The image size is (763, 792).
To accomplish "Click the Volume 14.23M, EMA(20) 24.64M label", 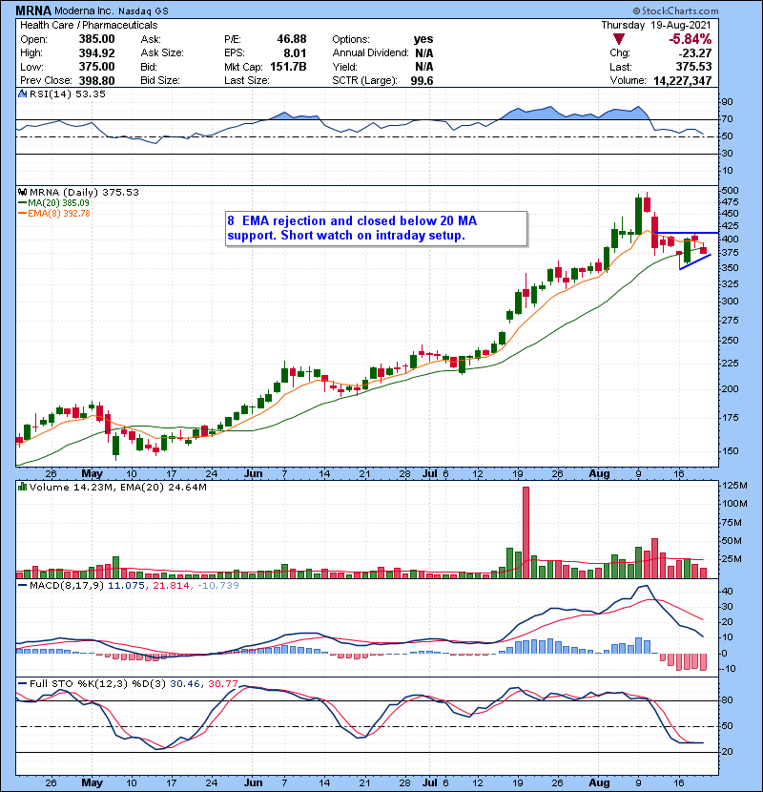I will point(118,487).
